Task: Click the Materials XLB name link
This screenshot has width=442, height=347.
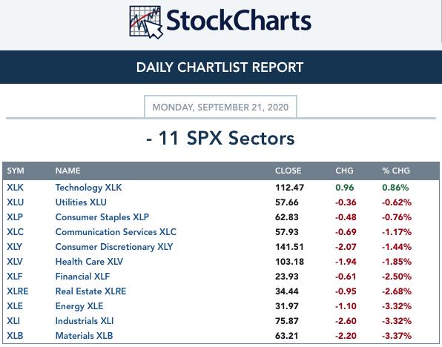Action: (x=84, y=336)
